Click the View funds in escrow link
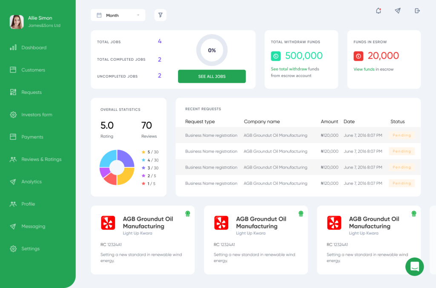 point(364,69)
